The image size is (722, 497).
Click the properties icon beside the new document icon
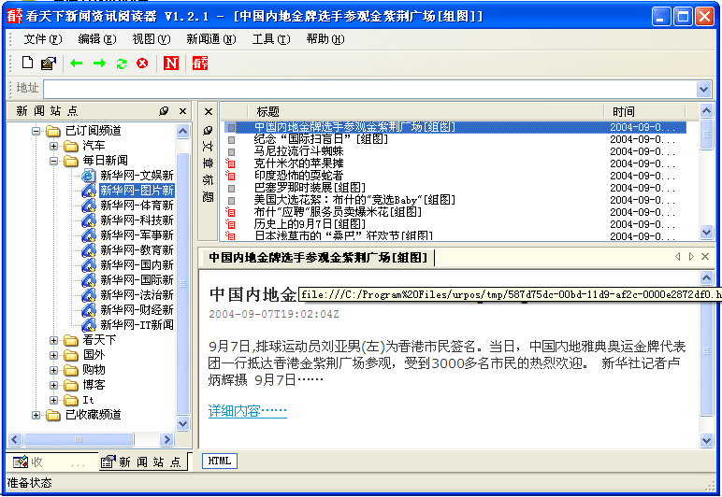48,64
